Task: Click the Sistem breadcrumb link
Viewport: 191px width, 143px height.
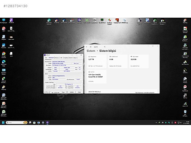Action: (91, 51)
